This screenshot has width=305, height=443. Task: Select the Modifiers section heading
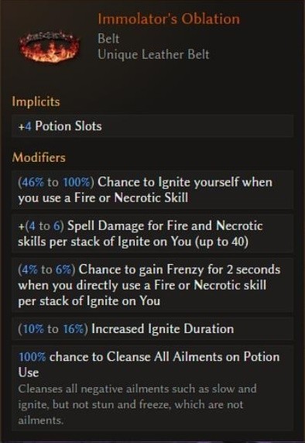[39, 157]
